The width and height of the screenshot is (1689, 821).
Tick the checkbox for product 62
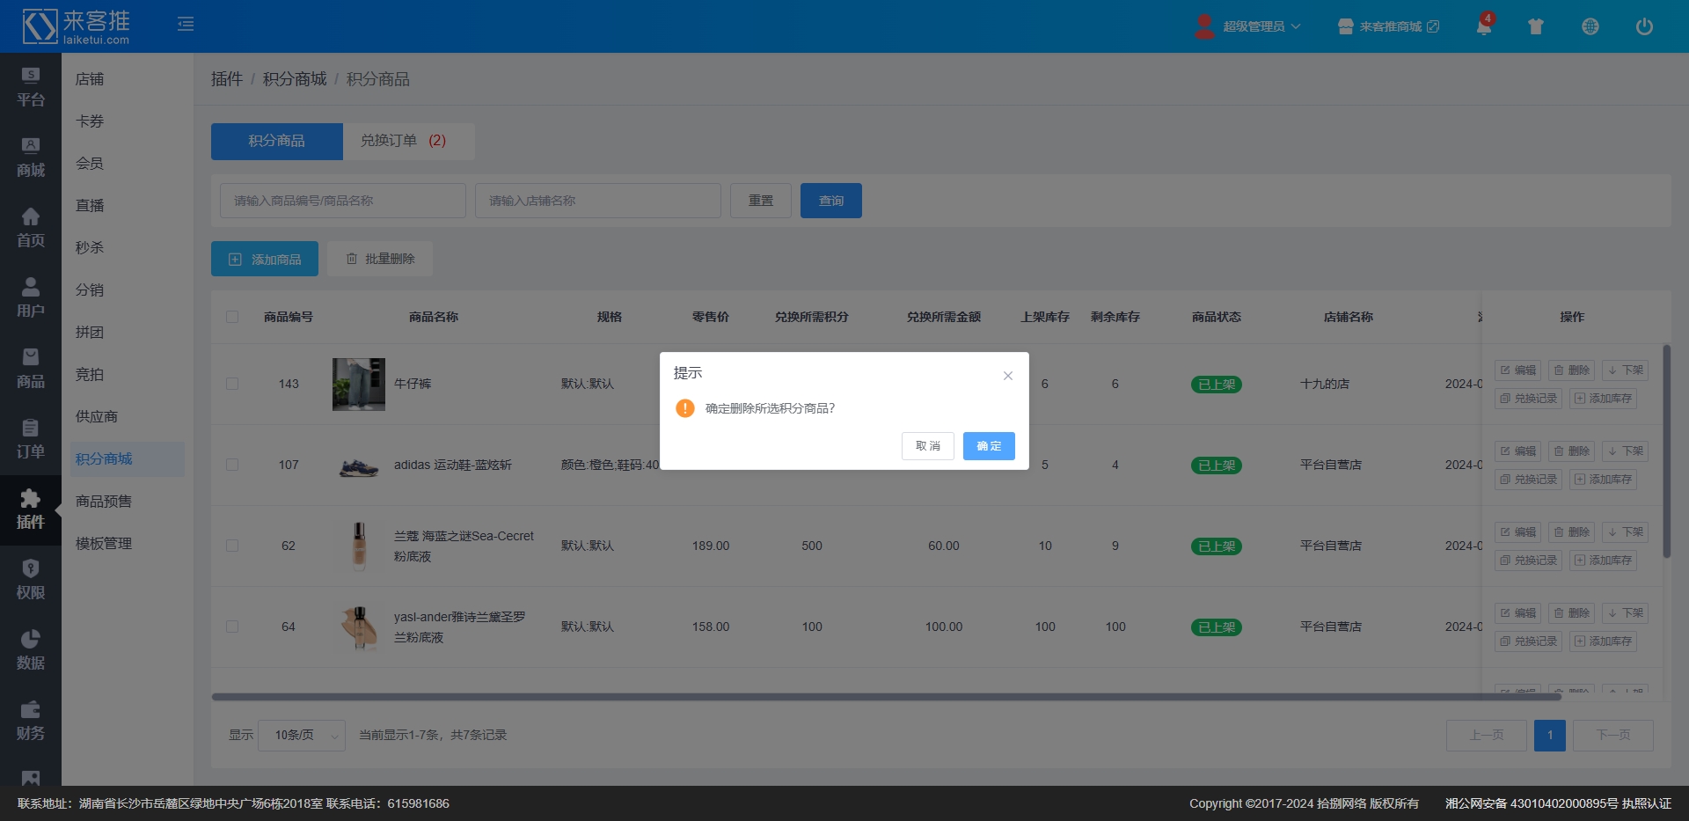pyautogui.click(x=232, y=546)
